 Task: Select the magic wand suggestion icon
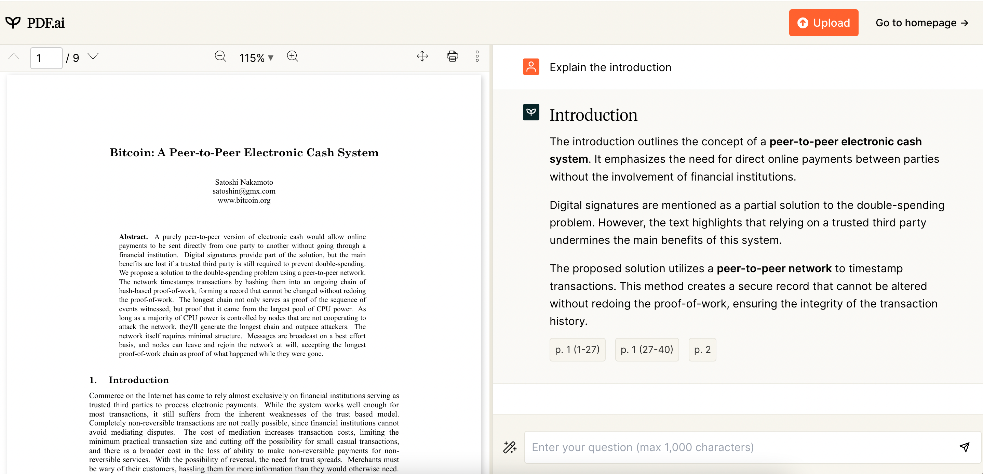point(509,447)
